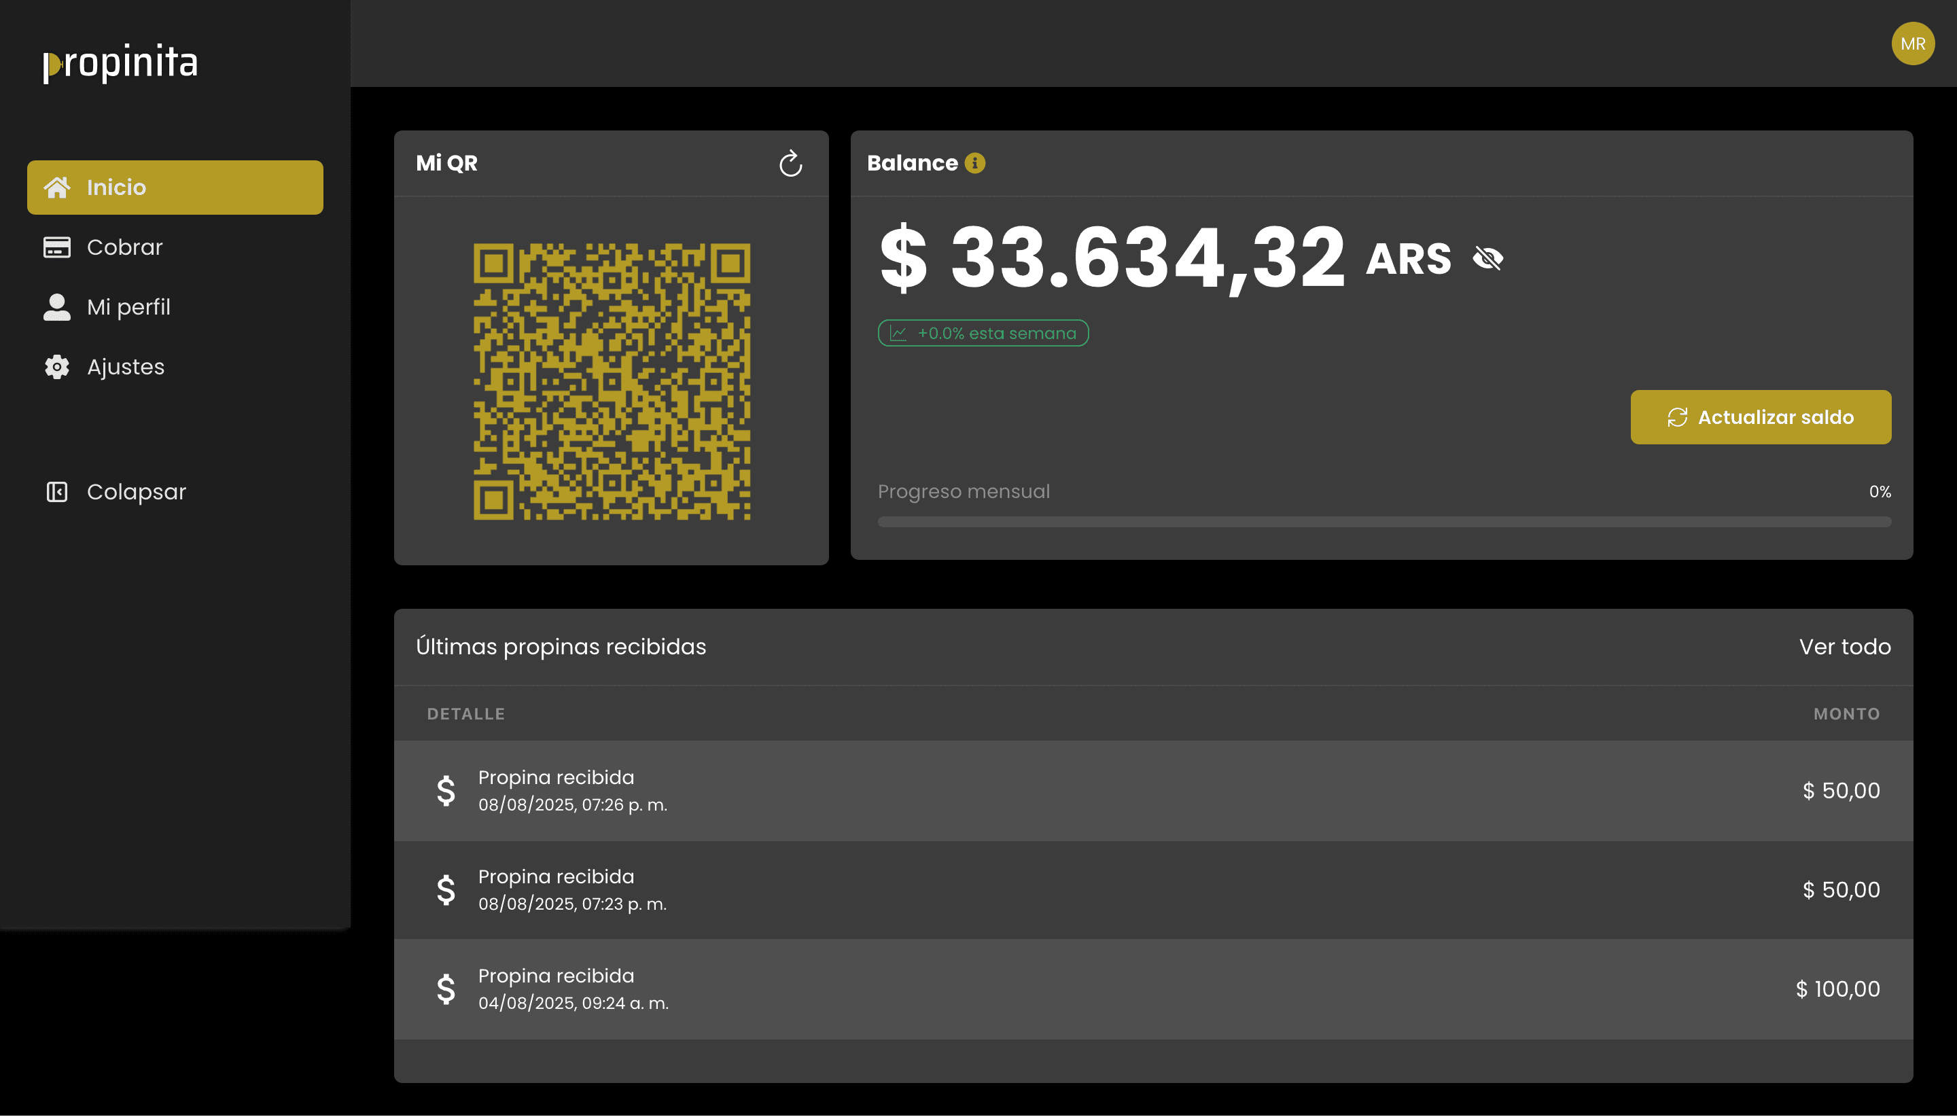This screenshot has width=1957, height=1117.
Task: Open the '+0.0% esta semana' badge details
Action: click(983, 333)
